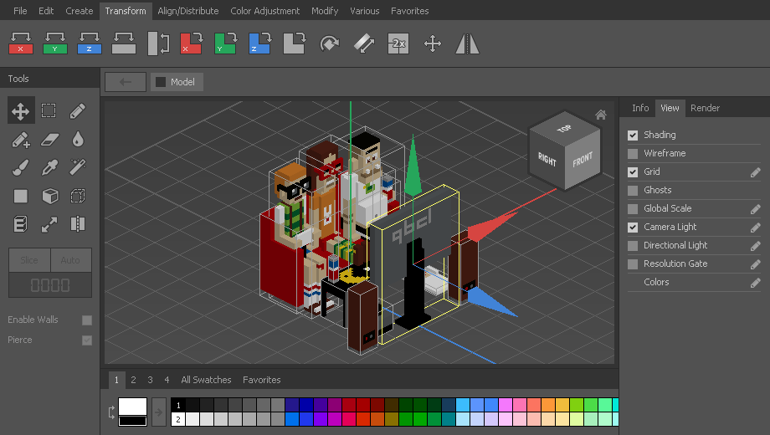Enable the Directional Light checkbox
The height and width of the screenshot is (435, 770).
tap(633, 245)
